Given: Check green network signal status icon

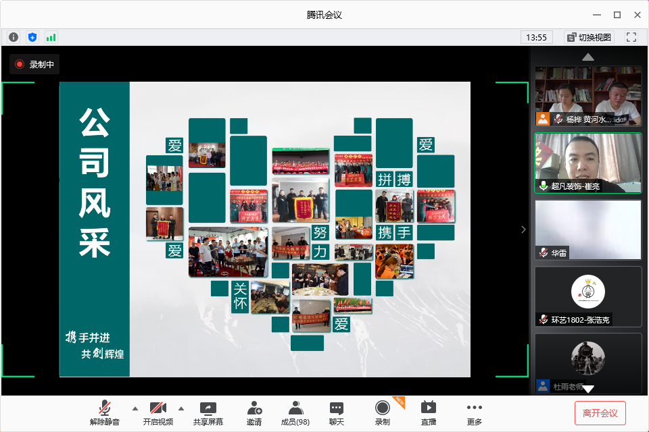Looking at the screenshot, I should point(51,37).
